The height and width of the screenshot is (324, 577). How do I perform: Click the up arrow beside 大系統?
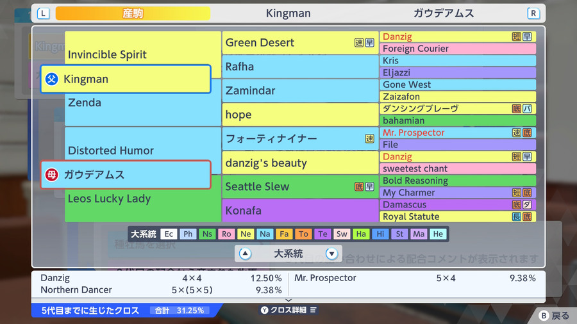[x=245, y=254]
